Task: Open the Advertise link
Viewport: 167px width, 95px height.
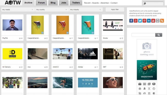Action: tap(105, 3)
